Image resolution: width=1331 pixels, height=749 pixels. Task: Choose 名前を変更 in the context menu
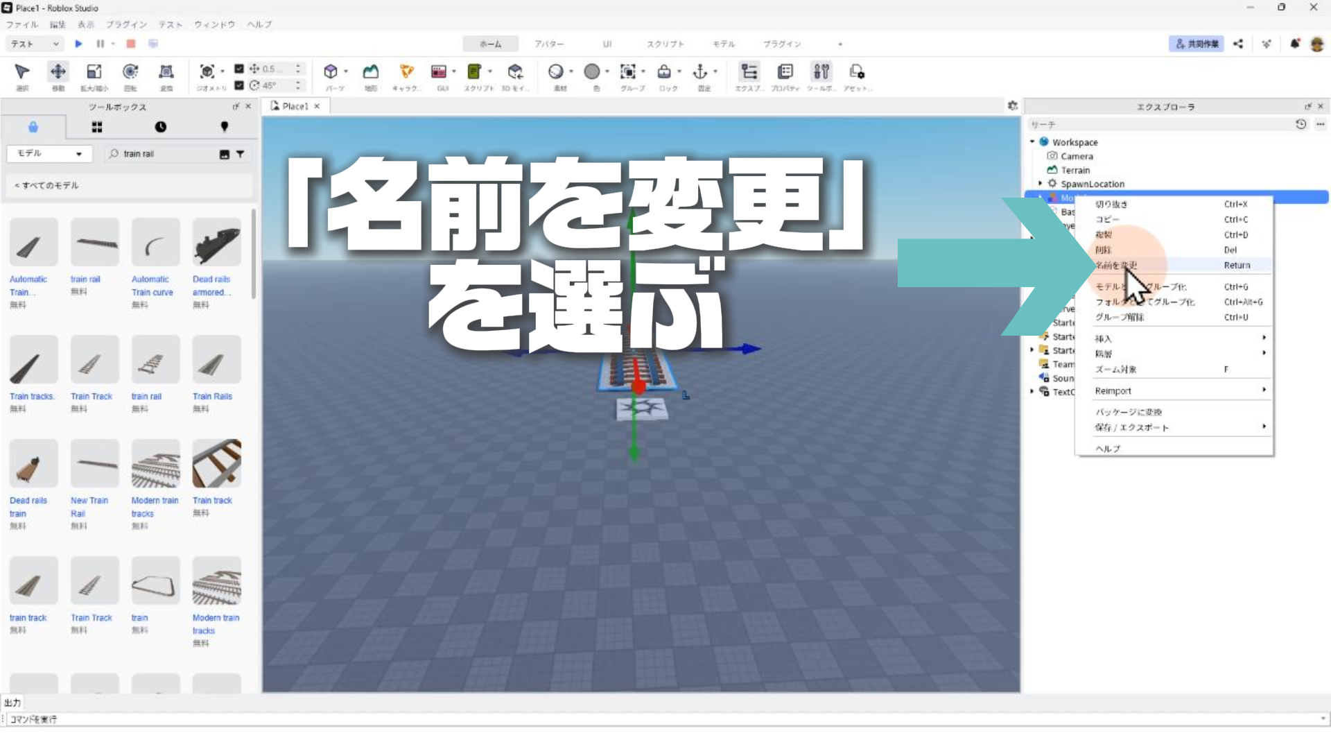click(x=1116, y=265)
